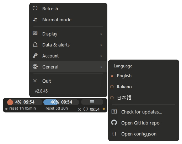Click the Account key icon

(35, 56)
